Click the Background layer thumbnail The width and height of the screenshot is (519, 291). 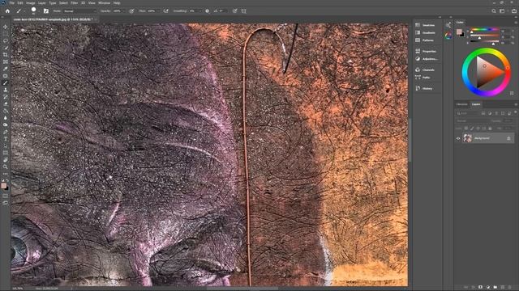[x=467, y=138]
